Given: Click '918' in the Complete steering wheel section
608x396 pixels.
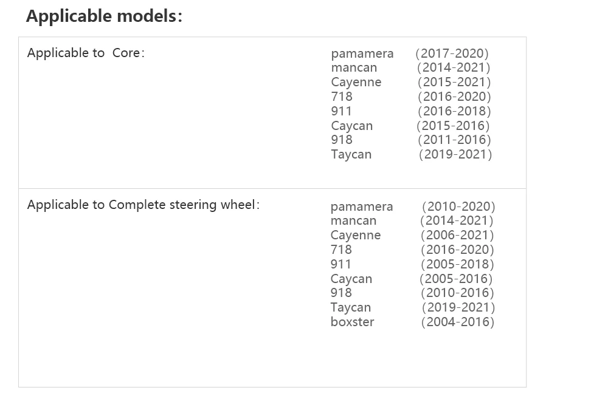Looking at the screenshot, I should (x=341, y=293).
